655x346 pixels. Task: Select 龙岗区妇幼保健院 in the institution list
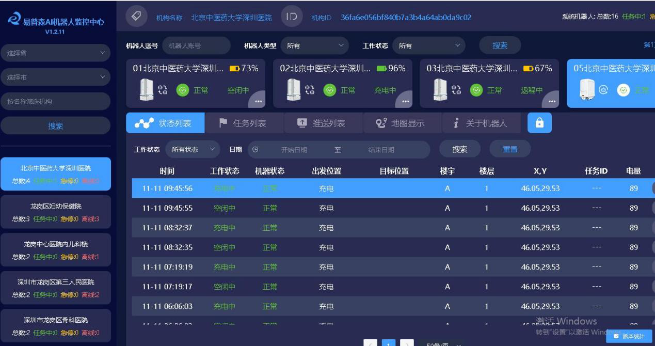(x=55, y=212)
